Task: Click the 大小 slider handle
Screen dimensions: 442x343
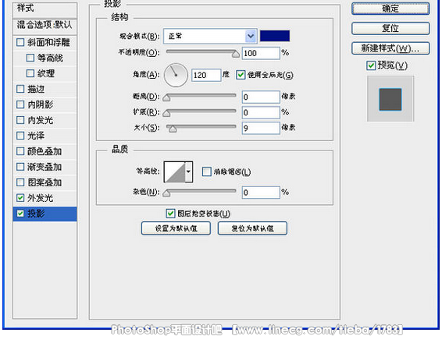Action: [173, 129]
